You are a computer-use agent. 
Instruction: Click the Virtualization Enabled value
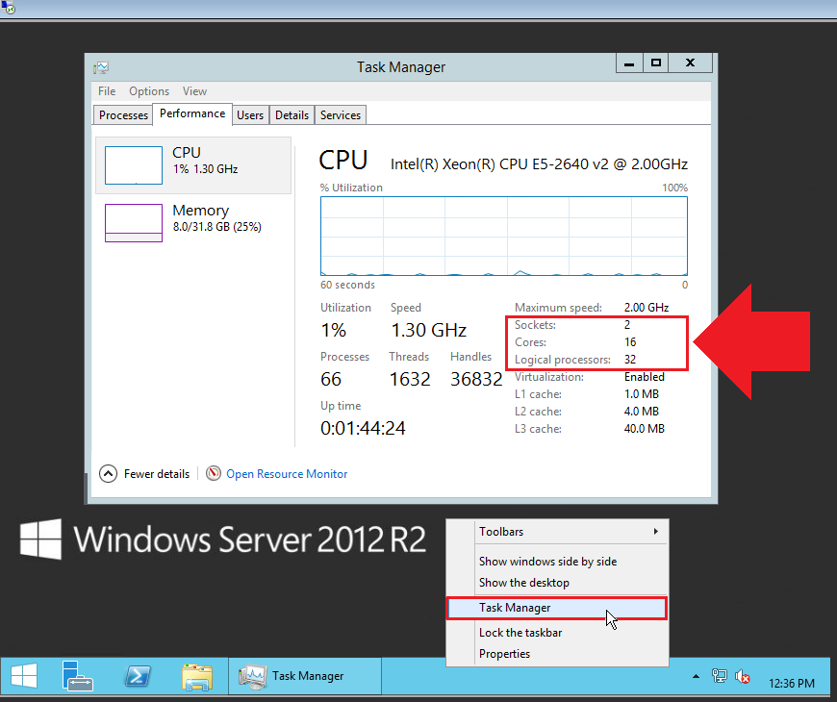(x=645, y=377)
